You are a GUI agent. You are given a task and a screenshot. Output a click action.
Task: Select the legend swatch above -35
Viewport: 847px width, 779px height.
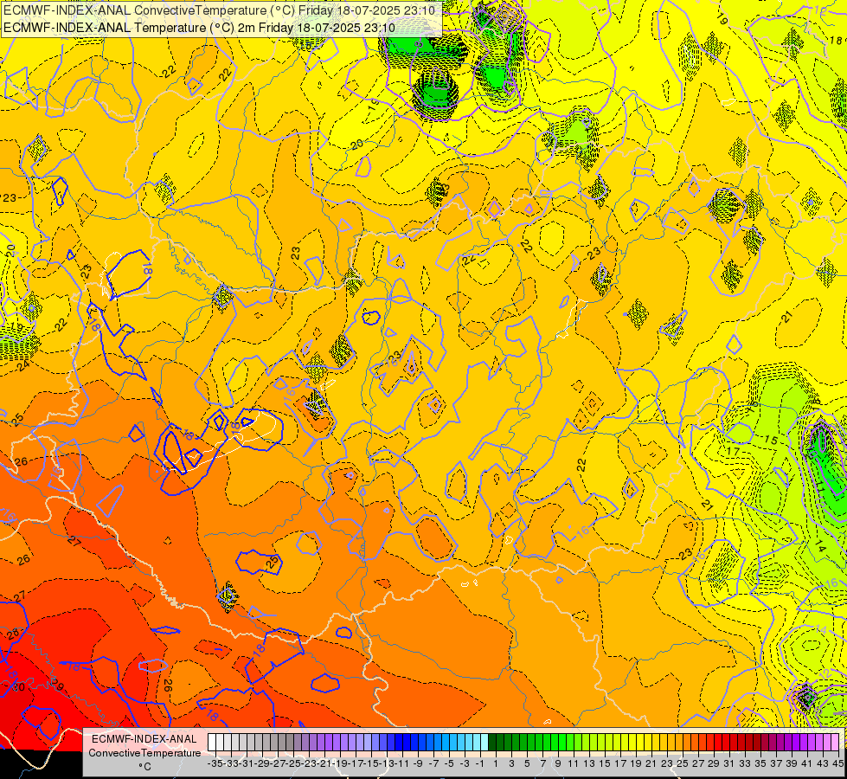pyautogui.click(x=212, y=742)
